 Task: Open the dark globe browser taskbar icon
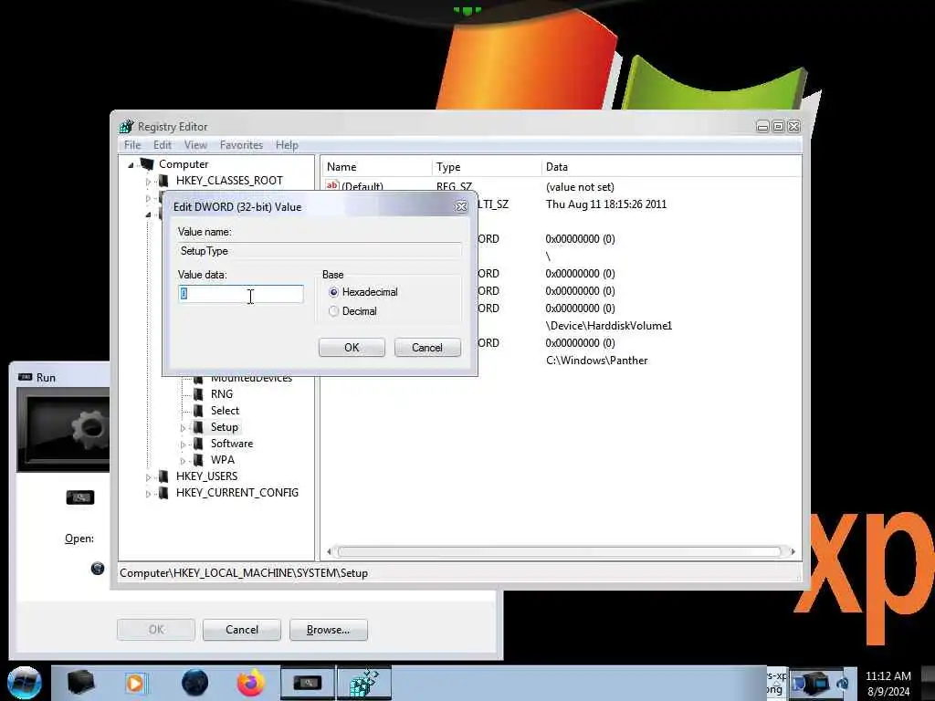(x=195, y=683)
